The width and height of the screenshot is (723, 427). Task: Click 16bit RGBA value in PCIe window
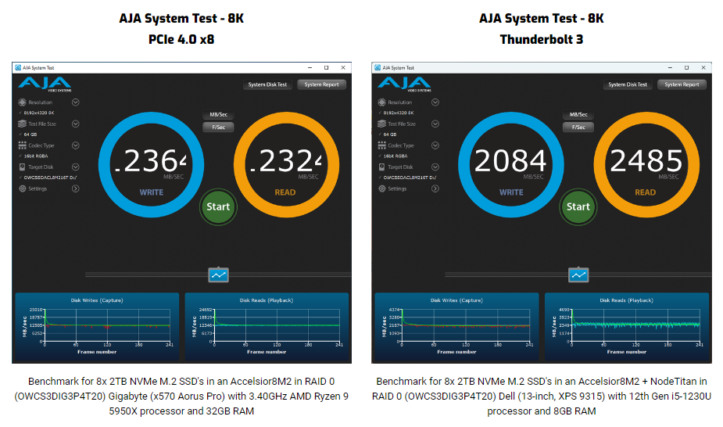click(36, 156)
